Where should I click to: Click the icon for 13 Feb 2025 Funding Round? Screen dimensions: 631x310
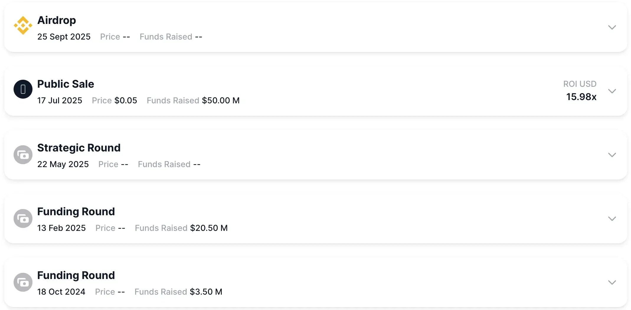coord(23,218)
